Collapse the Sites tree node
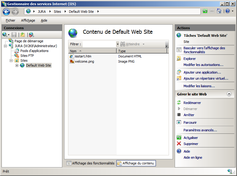 (11, 60)
